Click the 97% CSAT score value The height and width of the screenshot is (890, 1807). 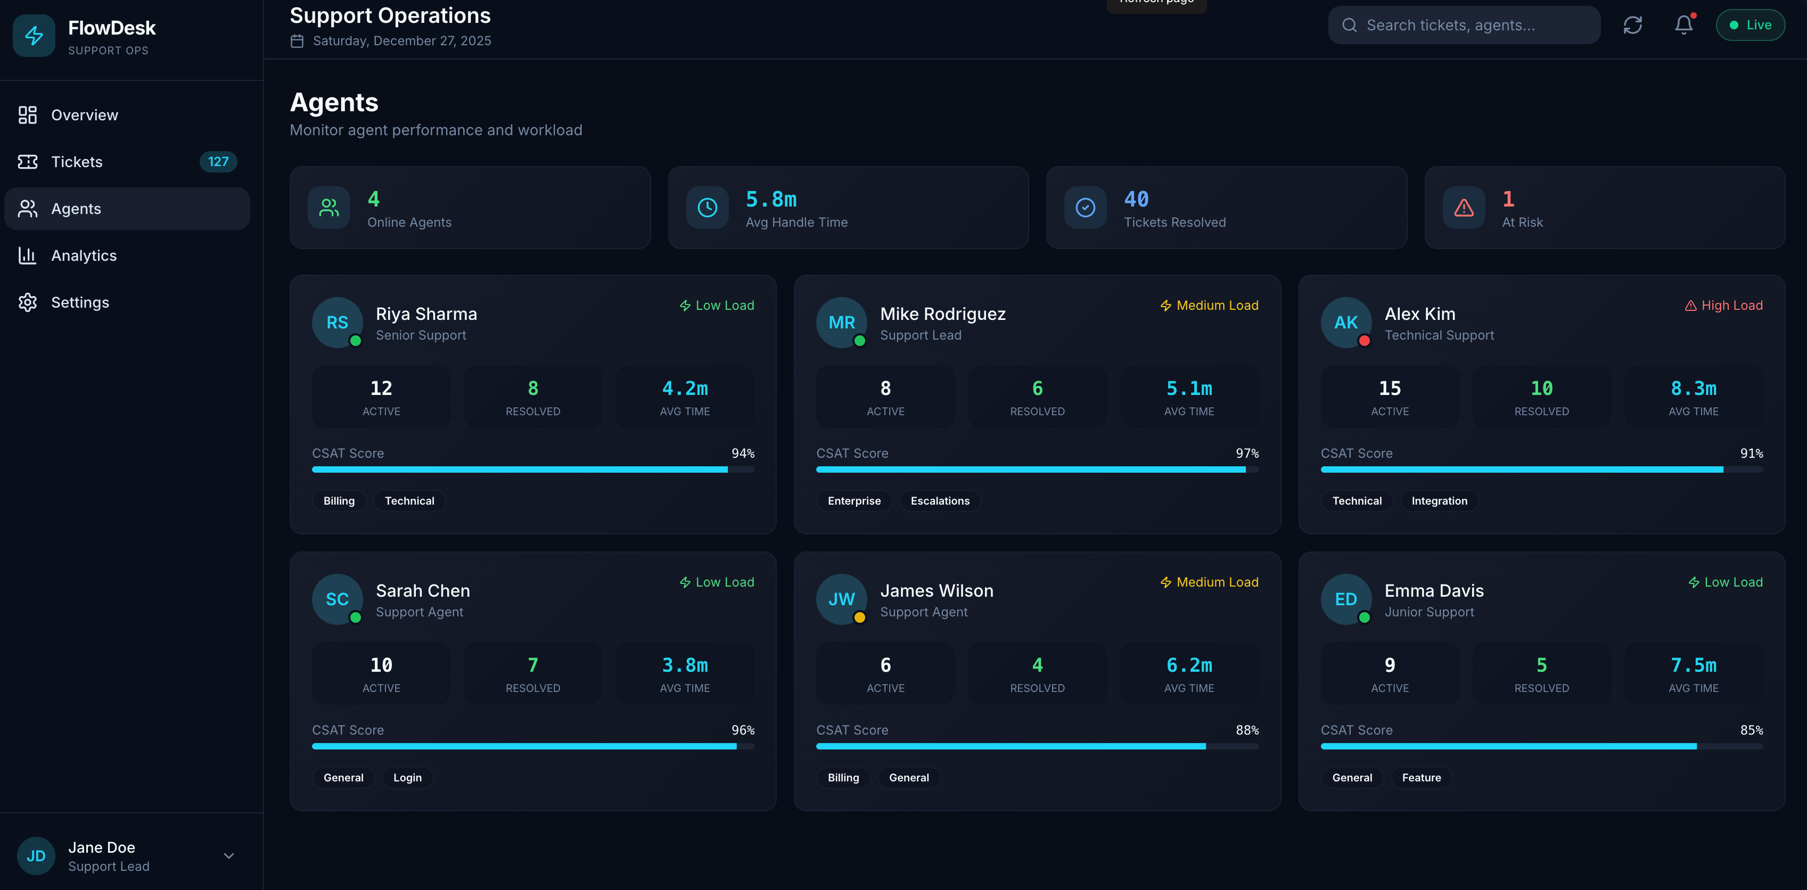(x=1247, y=454)
